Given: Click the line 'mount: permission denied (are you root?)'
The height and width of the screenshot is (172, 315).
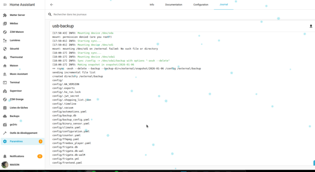Looking at the screenshot, I should tap(82, 37).
